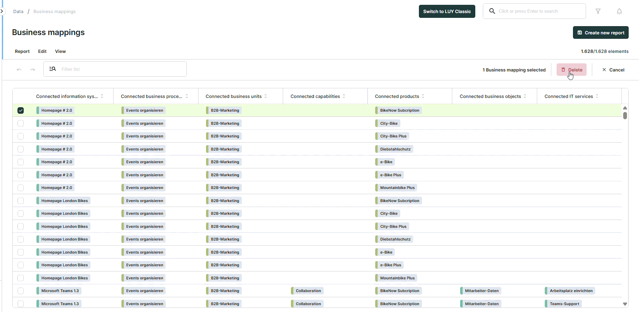Open the View menu
639x312 pixels.
pos(60,51)
